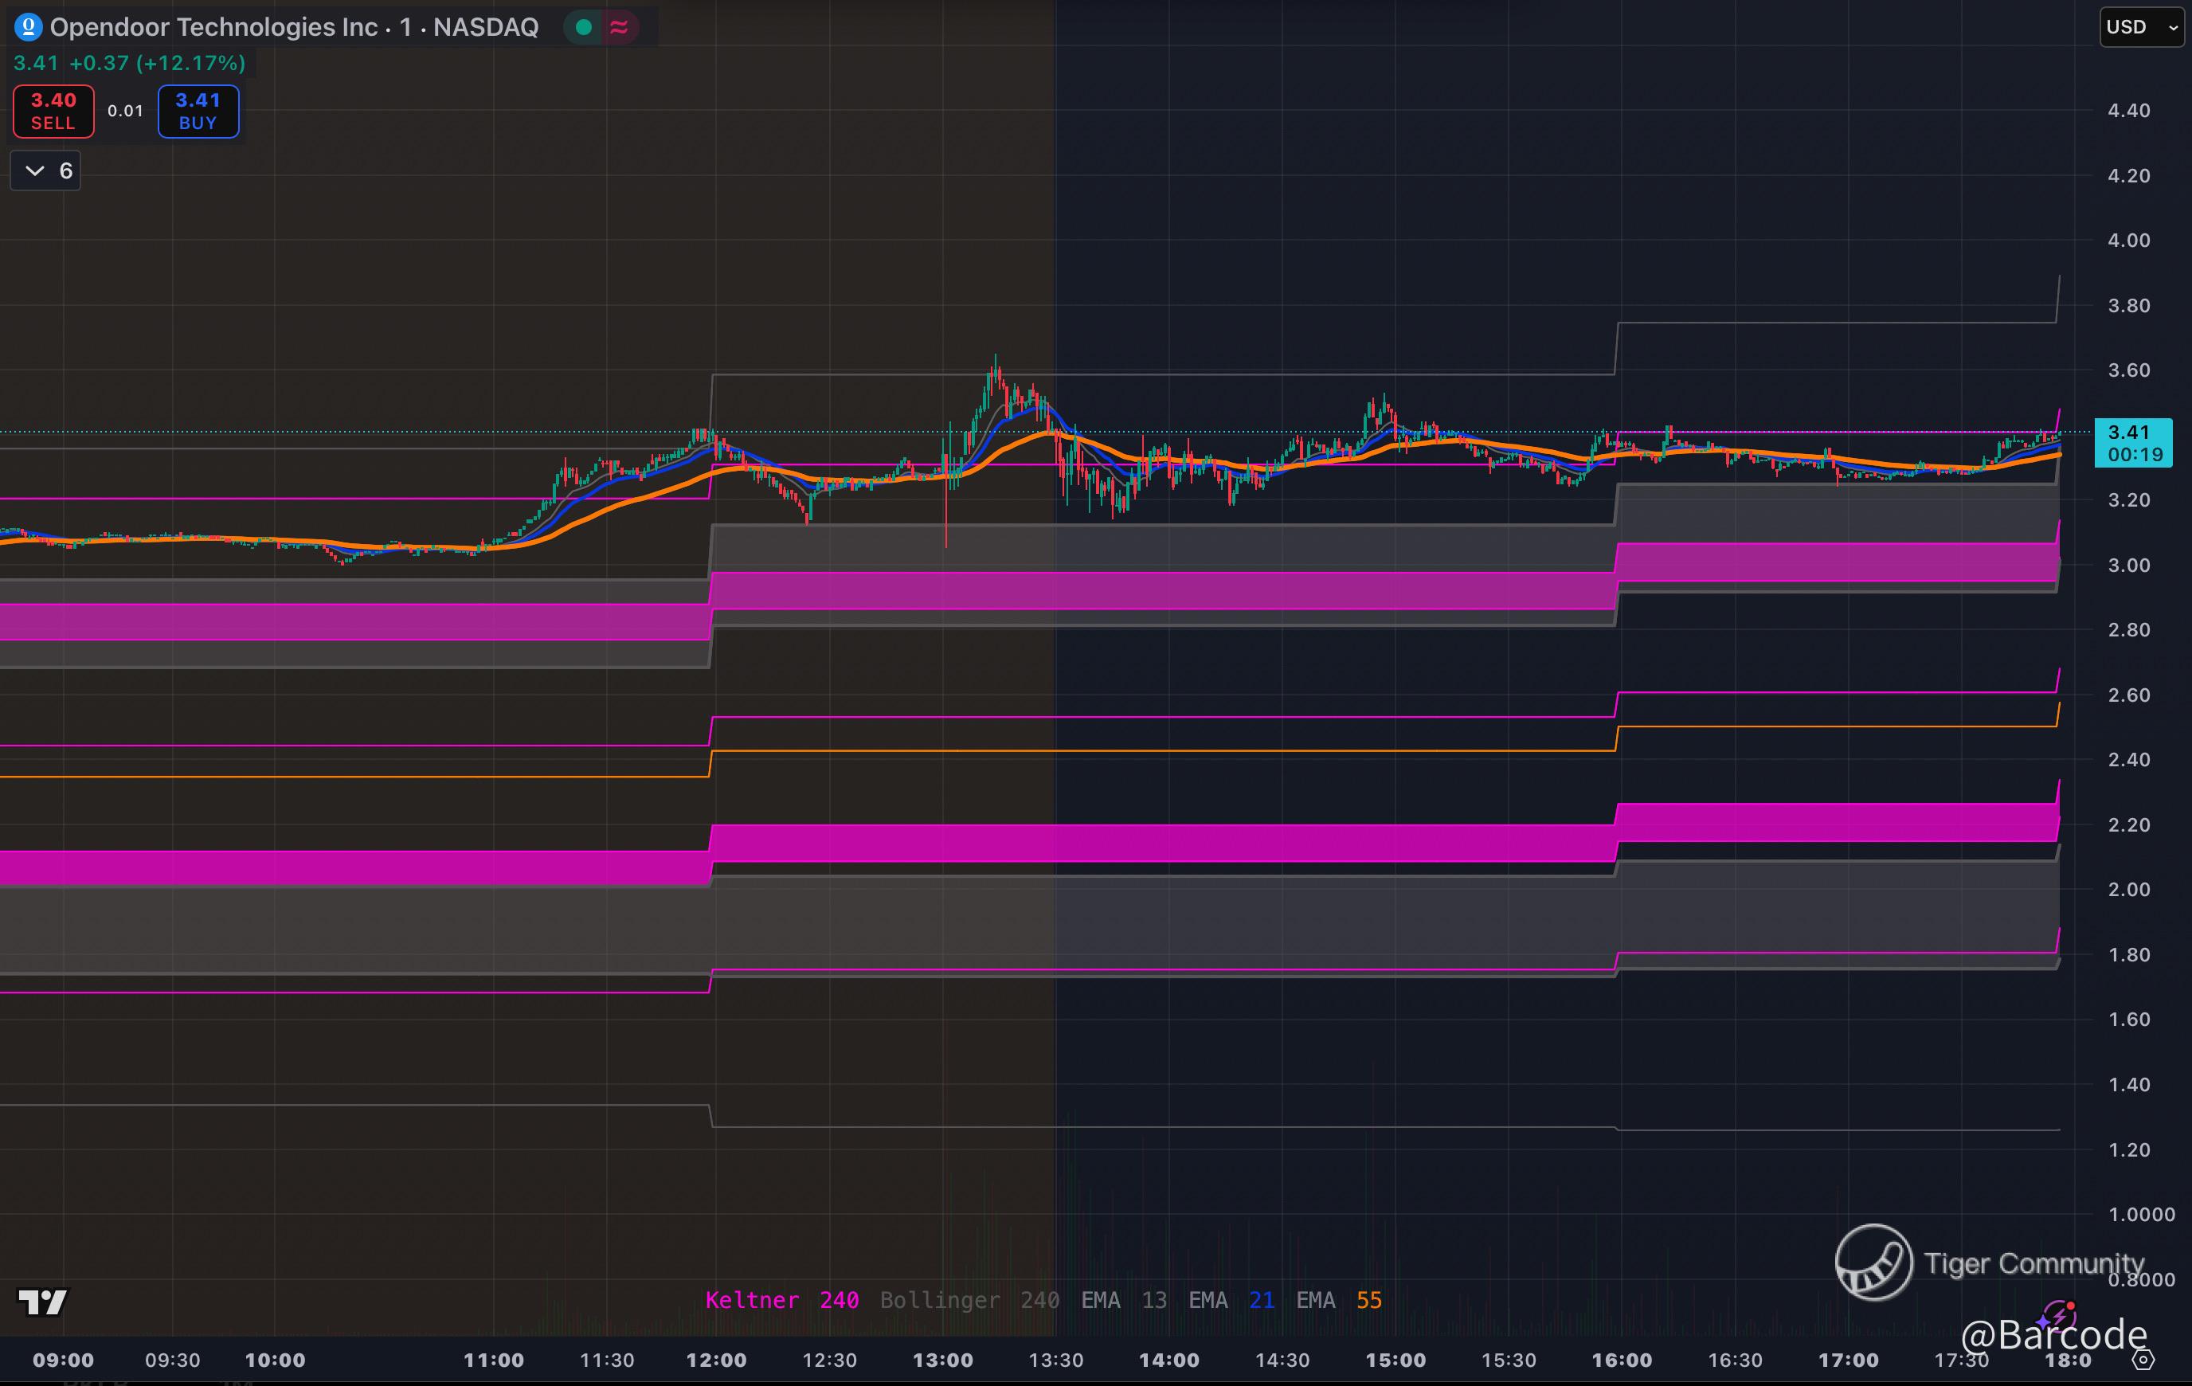Viewport: 2192px width, 1386px height.
Task: Click the Opendoor symbol logo icon
Action: (28, 27)
